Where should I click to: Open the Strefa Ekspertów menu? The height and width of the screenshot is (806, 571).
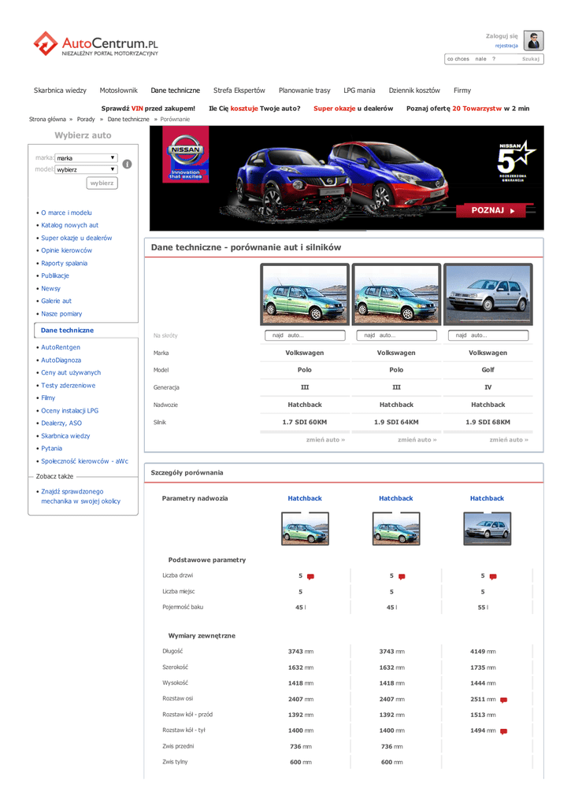(239, 91)
